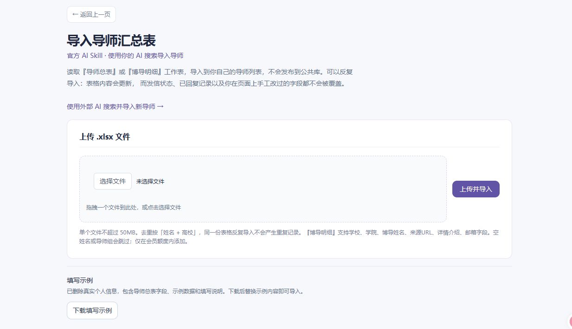The image size is (572, 329).
Task: Go back via 返回上一页 button
Action: pos(91,14)
